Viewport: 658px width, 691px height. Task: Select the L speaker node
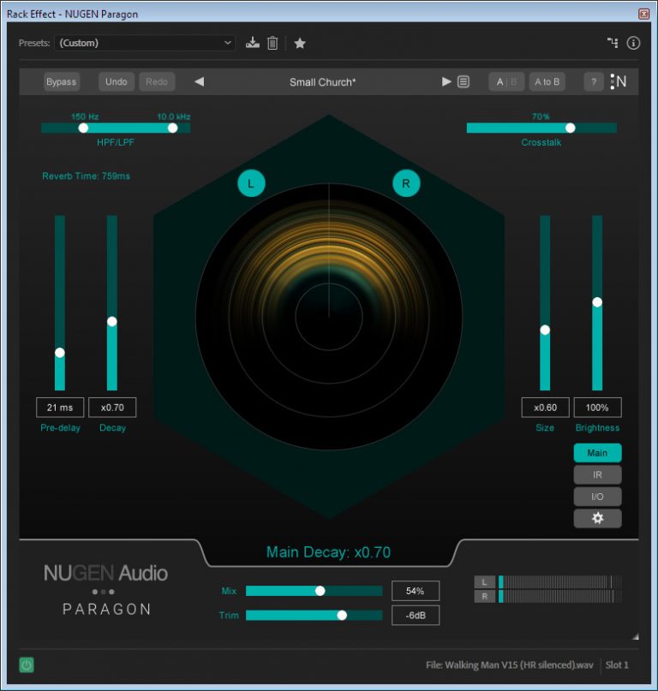click(x=251, y=183)
